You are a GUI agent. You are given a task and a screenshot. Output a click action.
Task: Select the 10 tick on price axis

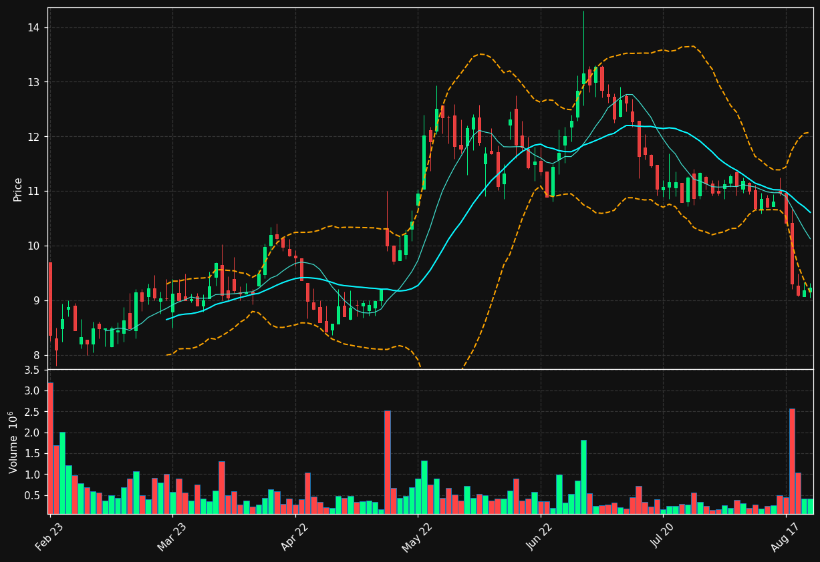pyautogui.click(x=34, y=246)
